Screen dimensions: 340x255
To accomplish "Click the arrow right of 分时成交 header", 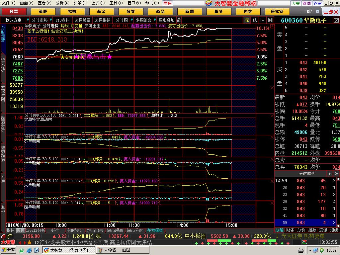I will [330, 174].
